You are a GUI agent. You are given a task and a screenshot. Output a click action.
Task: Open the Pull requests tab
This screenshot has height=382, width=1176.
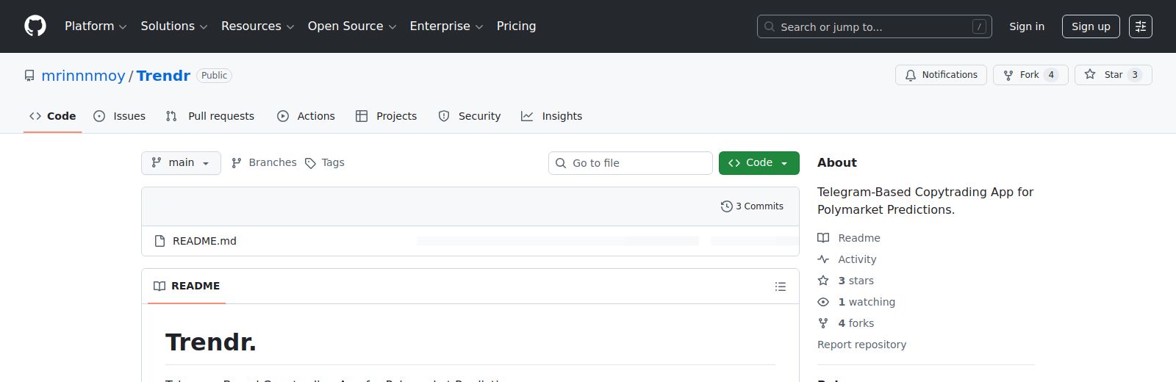(x=210, y=116)
